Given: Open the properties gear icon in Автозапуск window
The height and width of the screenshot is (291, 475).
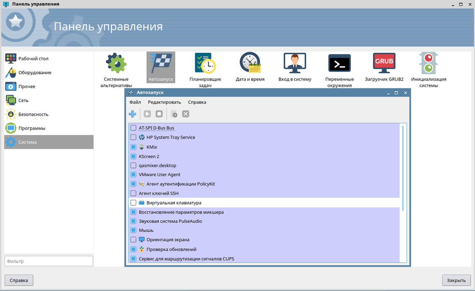Looking at the screenshot, I should pos(174,114).
